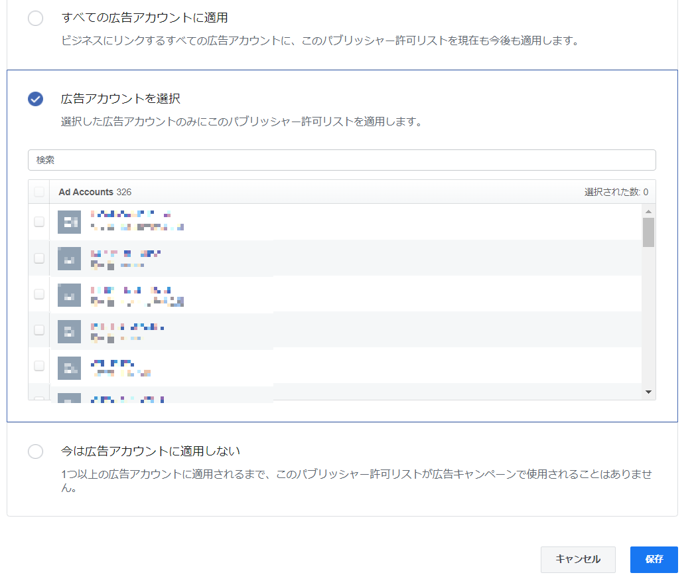The width and height of the screenshot is (696, 581).
Task: Check the fifth ad account's checkbox
Action: pos(39,365)
